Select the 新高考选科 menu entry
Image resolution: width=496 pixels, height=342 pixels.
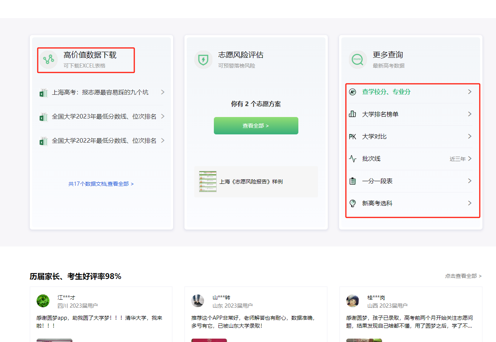(377, 203)
